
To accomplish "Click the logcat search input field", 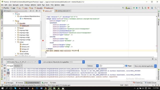I will click(112, 66).
